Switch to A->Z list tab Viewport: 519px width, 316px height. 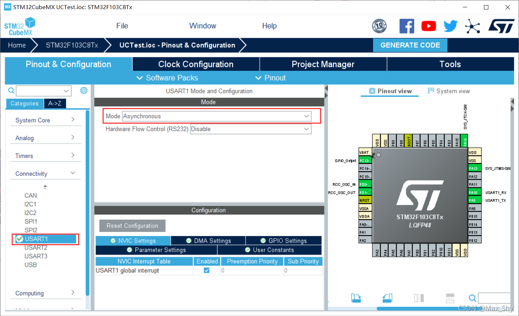click(55, 103)
